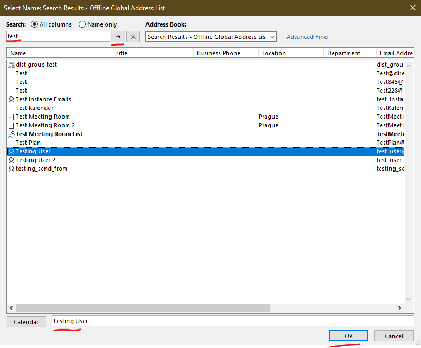This screenshot has height=348, width=421.
Task: Click the person icon beside Test Instance Emails
Action: tap(11, 100)
